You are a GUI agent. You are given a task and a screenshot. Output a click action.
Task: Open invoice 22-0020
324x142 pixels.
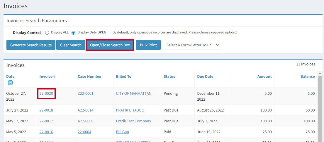click(46, 93)
